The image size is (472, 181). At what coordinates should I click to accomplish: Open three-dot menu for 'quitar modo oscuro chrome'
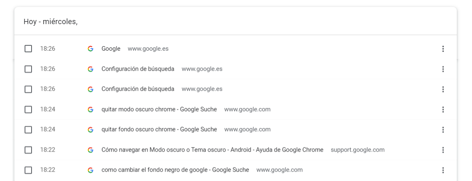coord(443,109)
